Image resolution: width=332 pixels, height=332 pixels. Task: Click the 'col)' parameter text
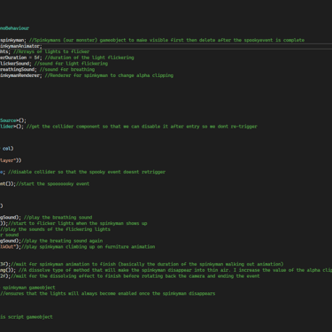(8, 149)
